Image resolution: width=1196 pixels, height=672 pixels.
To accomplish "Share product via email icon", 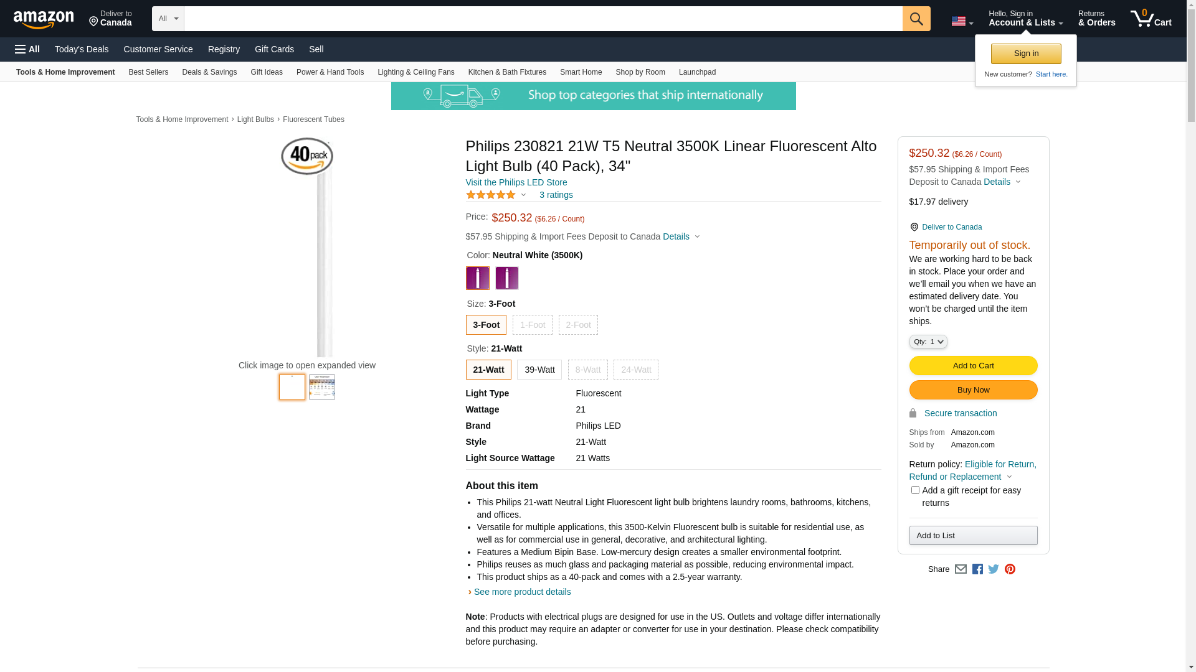I will tap(961, 569).
